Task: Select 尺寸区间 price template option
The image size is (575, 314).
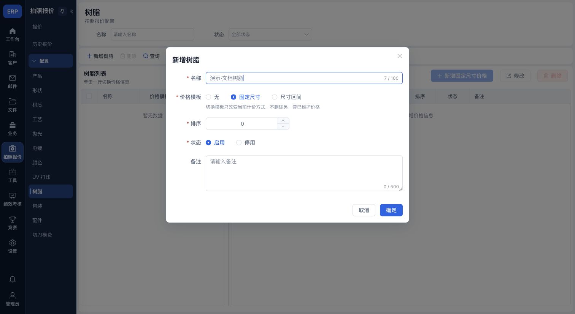Action: pos(286,97)
